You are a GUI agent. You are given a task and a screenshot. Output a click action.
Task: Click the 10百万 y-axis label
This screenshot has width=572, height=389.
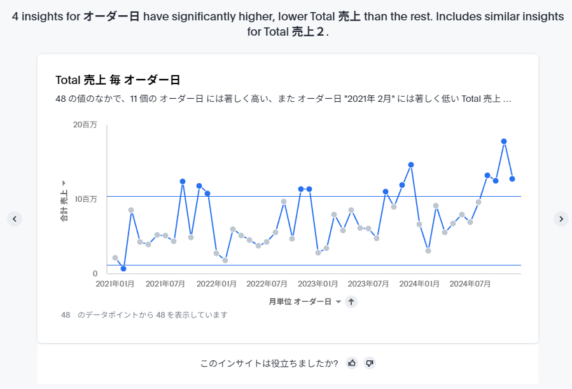tap(85, 199)
